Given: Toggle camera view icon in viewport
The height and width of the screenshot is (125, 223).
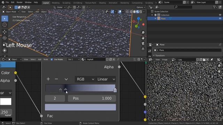Looking at the screenshot, I should click(143, 43).
